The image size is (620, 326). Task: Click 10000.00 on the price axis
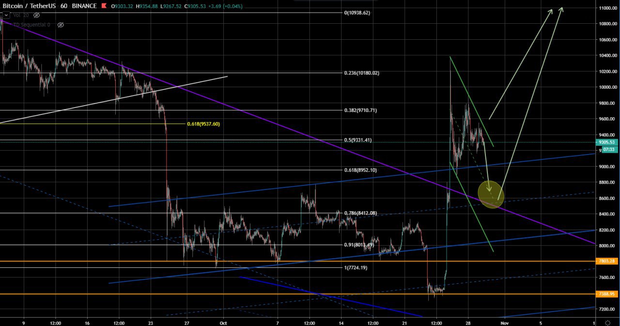(609, 88)
